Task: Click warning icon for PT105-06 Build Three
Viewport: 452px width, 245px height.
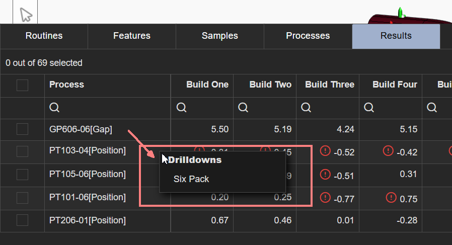Action: 325,174
